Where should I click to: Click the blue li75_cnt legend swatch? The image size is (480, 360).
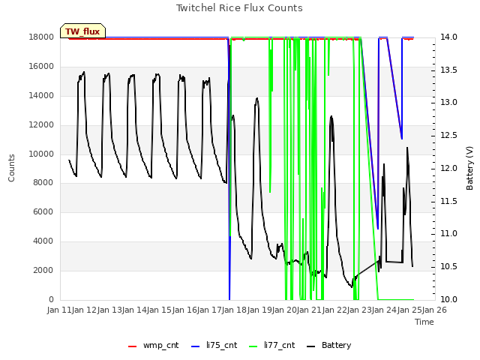pyautogui.click(x=195, y=346)
